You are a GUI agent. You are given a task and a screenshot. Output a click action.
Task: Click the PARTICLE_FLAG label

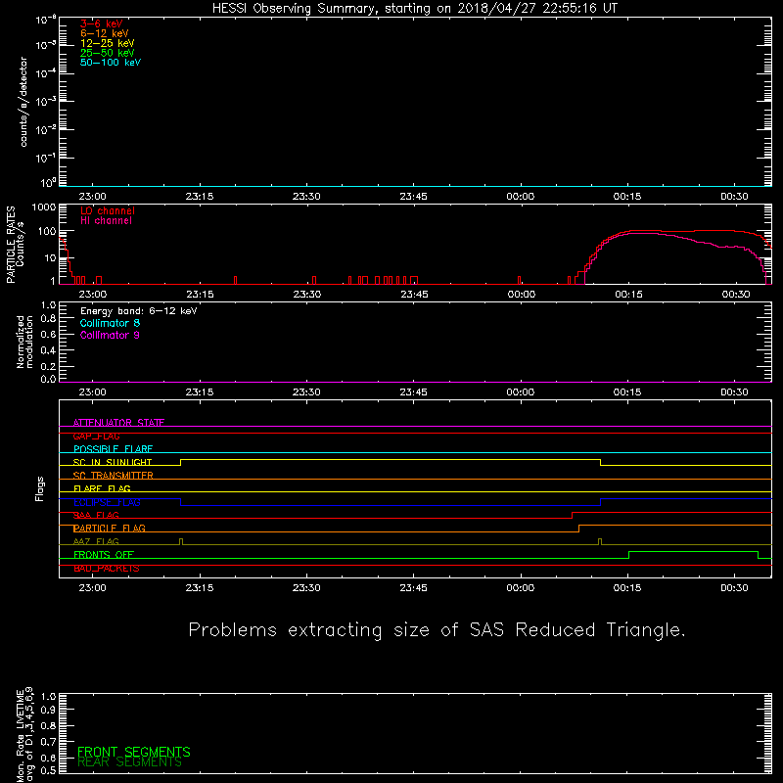point(110,529)
